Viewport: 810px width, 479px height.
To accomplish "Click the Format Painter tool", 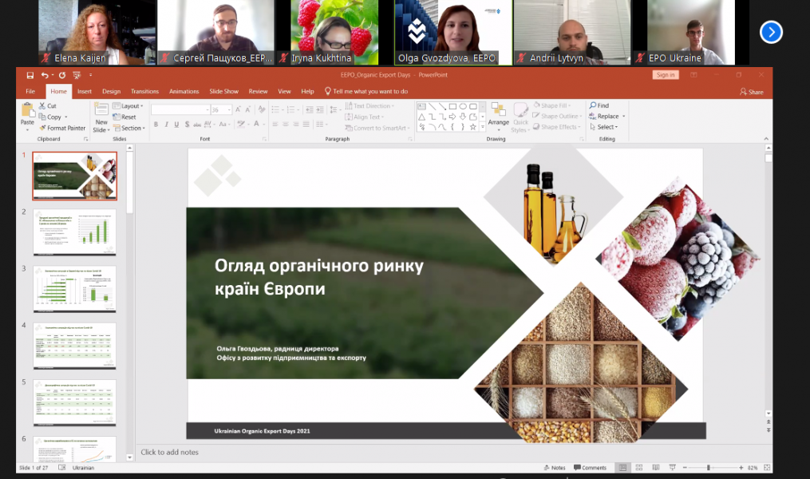I will [63, 128].
